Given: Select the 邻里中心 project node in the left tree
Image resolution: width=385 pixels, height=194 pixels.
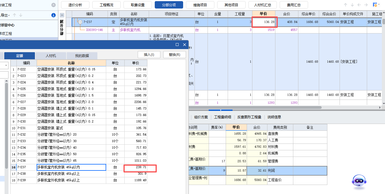Looking at the screenshot, I should (8, 25).
